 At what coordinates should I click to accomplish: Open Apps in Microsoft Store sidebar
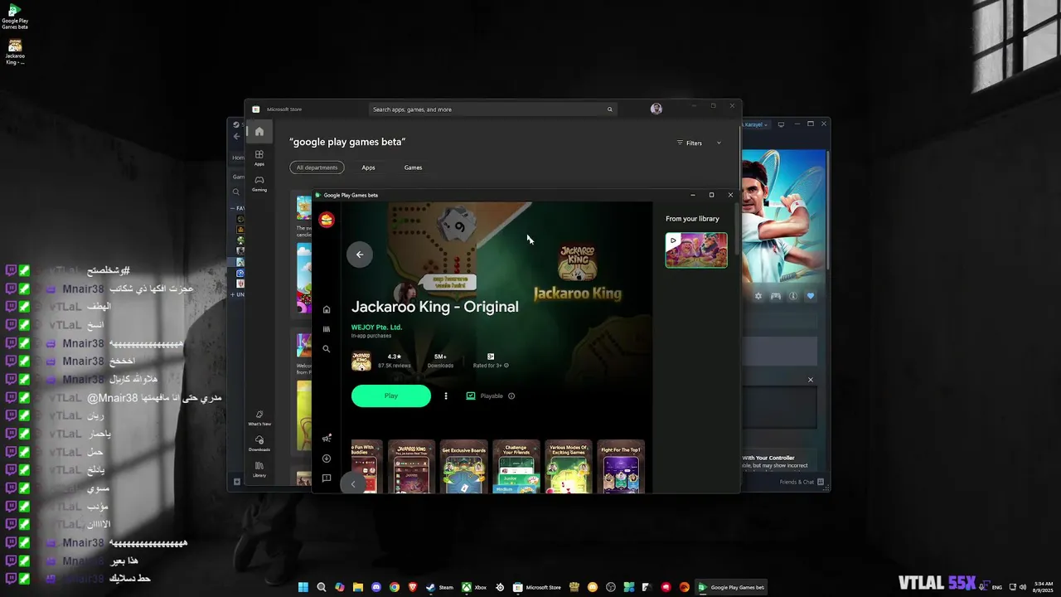(259, 158)
